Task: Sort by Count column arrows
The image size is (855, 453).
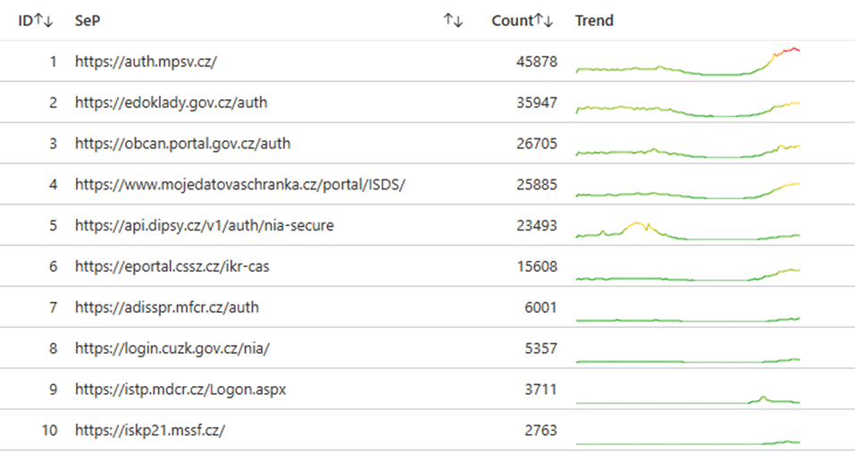Action: [x=544, y=21]
